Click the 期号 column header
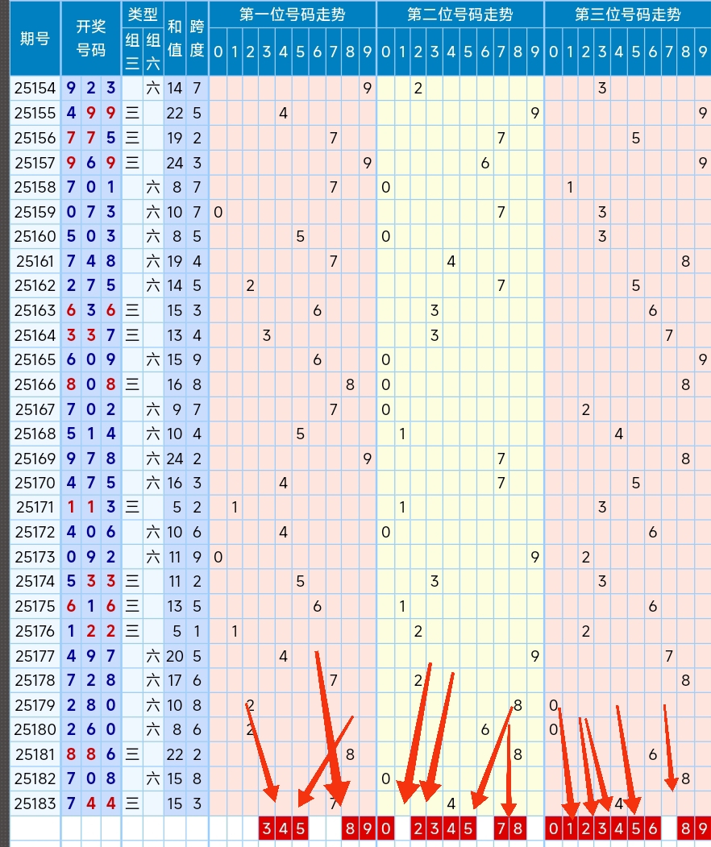711x847 pixels. [35, 39]
